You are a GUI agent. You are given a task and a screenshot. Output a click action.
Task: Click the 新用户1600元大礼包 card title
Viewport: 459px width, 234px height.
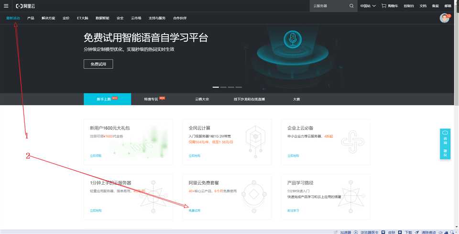(x=110, y=128)
